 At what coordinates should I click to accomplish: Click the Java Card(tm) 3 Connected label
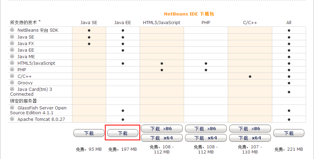click(31, 92)
